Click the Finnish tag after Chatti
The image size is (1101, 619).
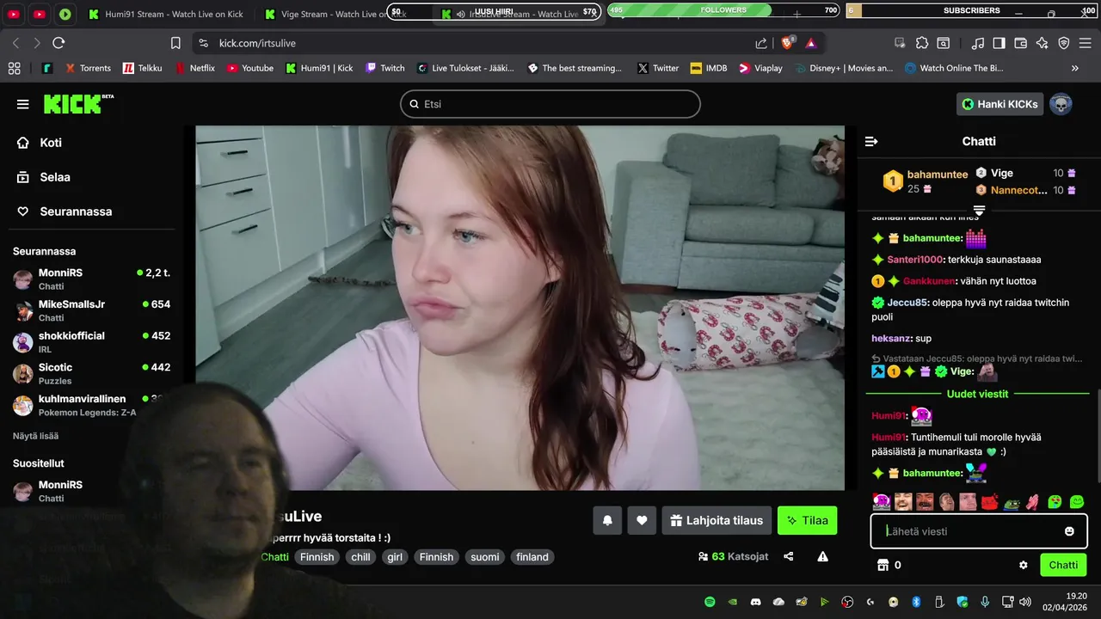coord(317,557)
